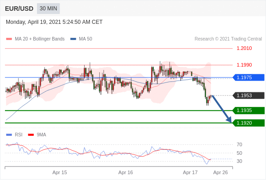Click the pink MA 20 color swatch
This screenshot has width=266, height=180.
pos(9,39)
